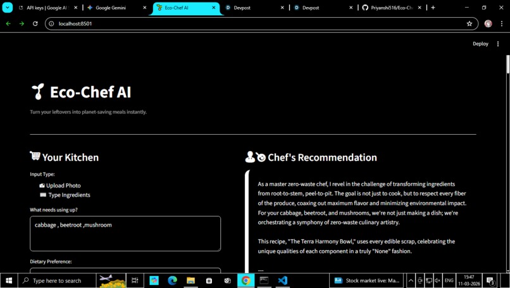Click the 'Turn your leftovers' tagline text
Screen dimensions: 510x288
coord(88,112)
